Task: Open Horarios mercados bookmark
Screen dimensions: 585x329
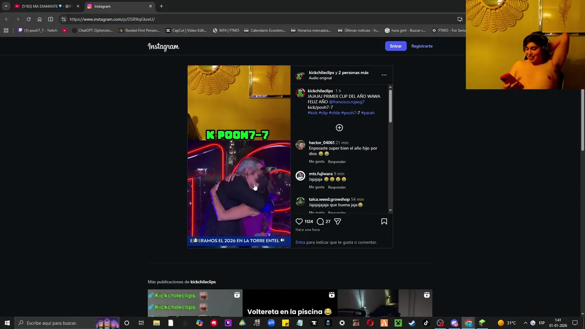Action: coord(311,31)
